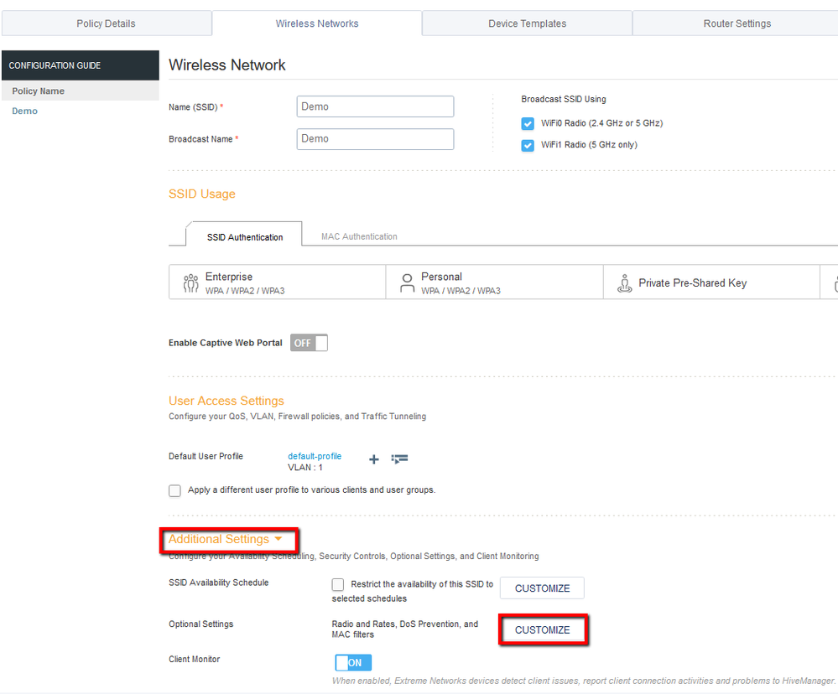Uncheck WiFi1 Radio (5 GHz only)
838x694 pixels.
click(528, 145)
